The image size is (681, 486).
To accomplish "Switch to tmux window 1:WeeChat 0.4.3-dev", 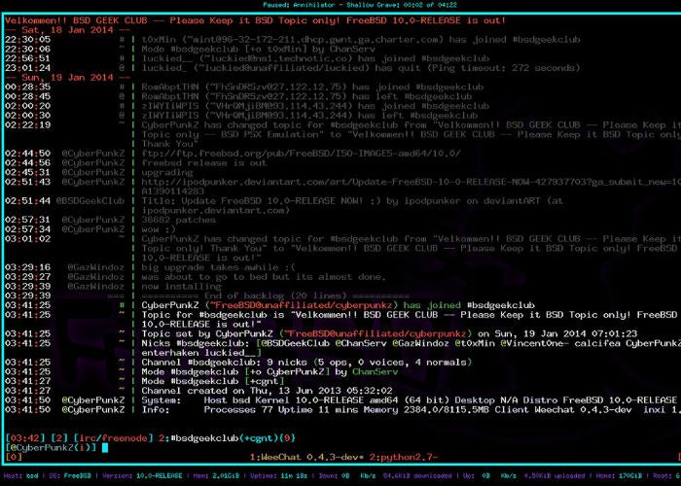I will 306,457.
